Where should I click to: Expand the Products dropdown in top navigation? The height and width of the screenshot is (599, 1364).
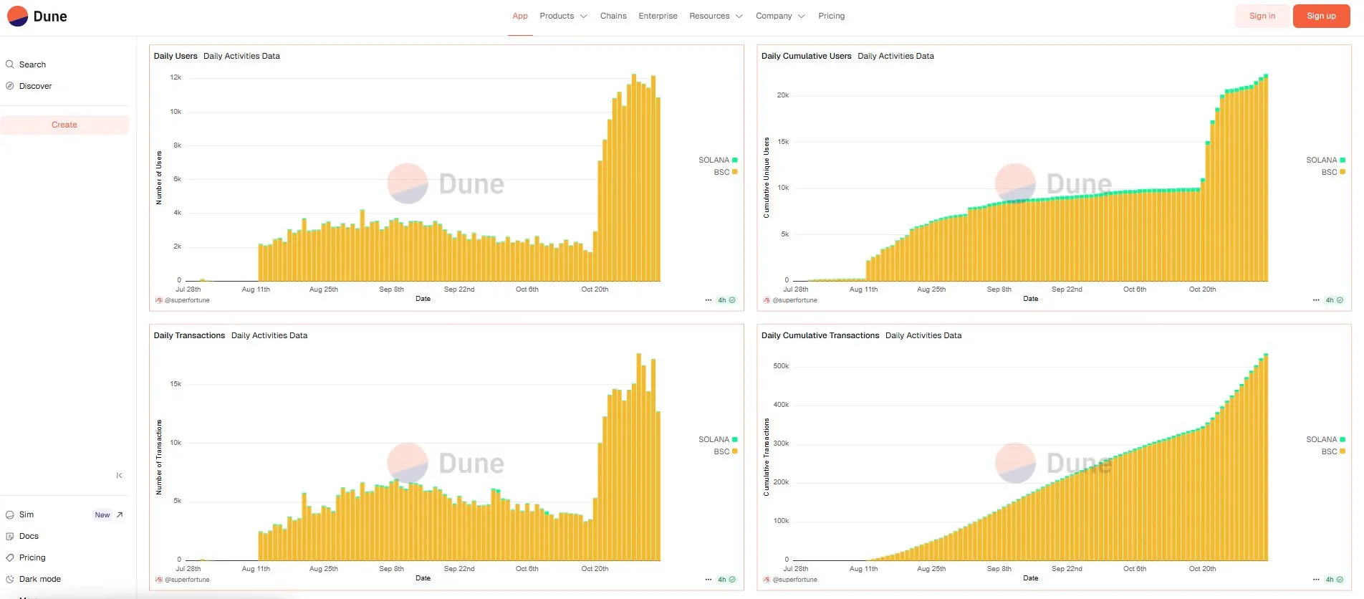(563, 16)
